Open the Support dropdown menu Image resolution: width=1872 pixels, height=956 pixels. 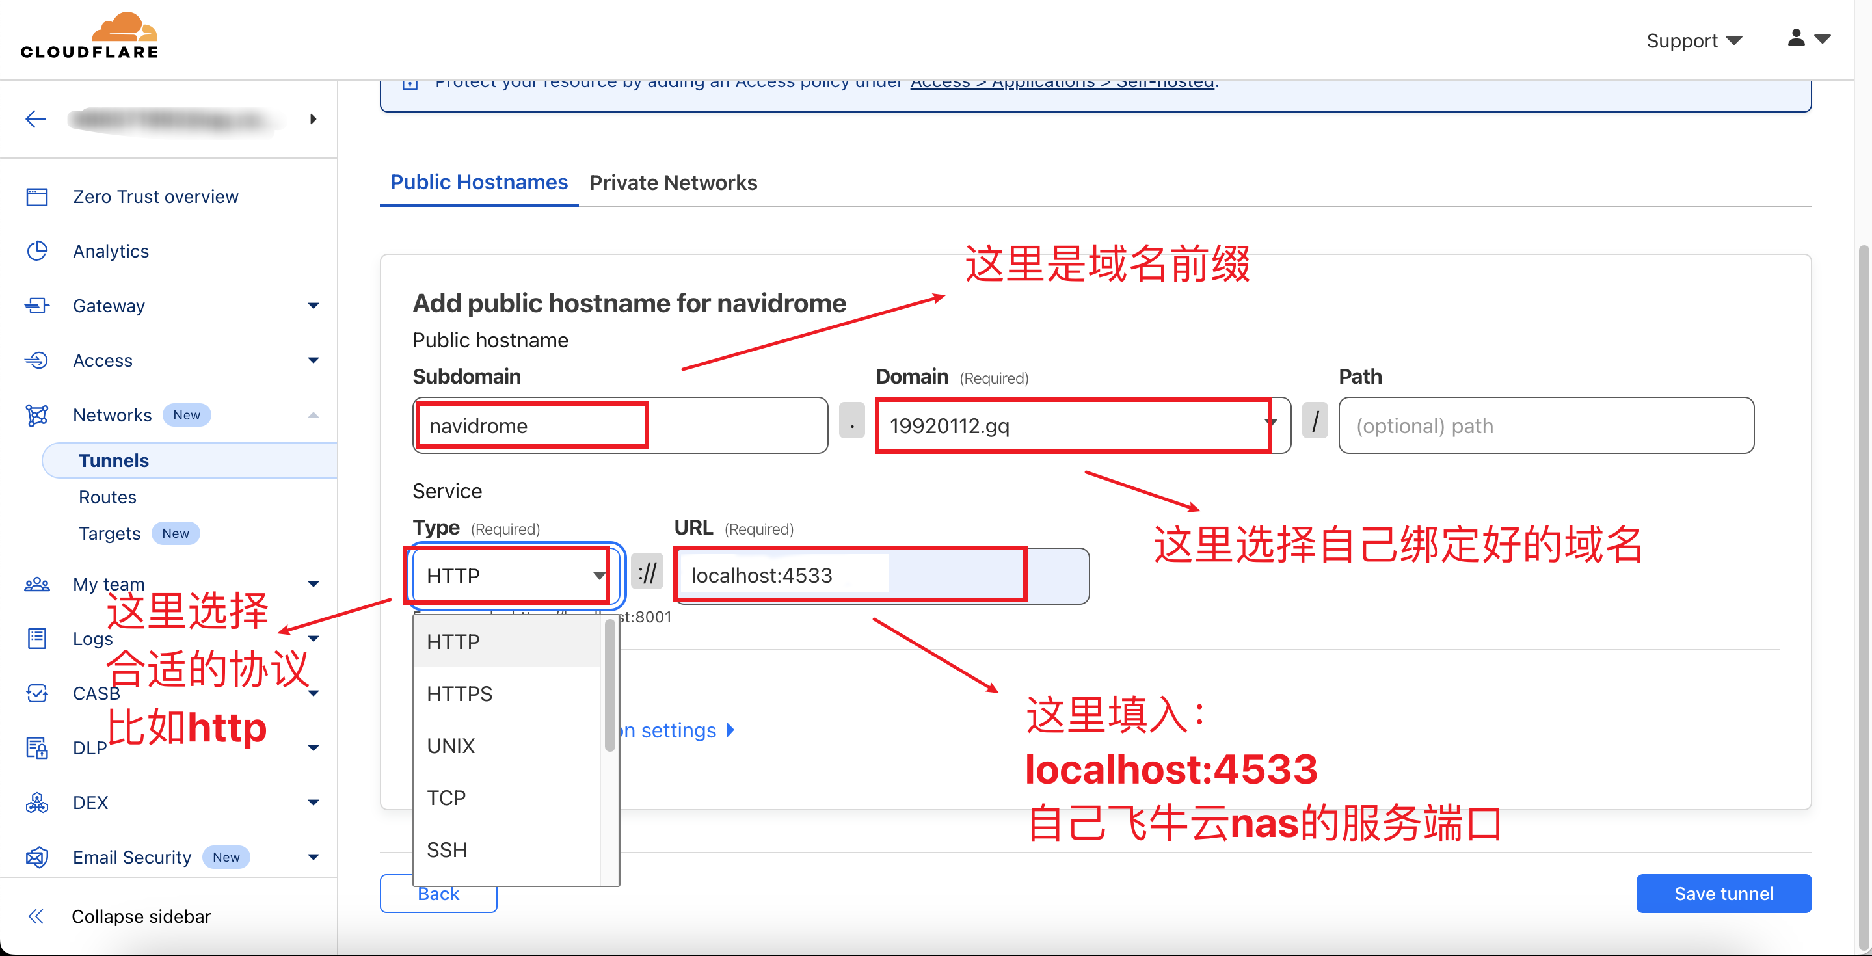click(1693, 41)
